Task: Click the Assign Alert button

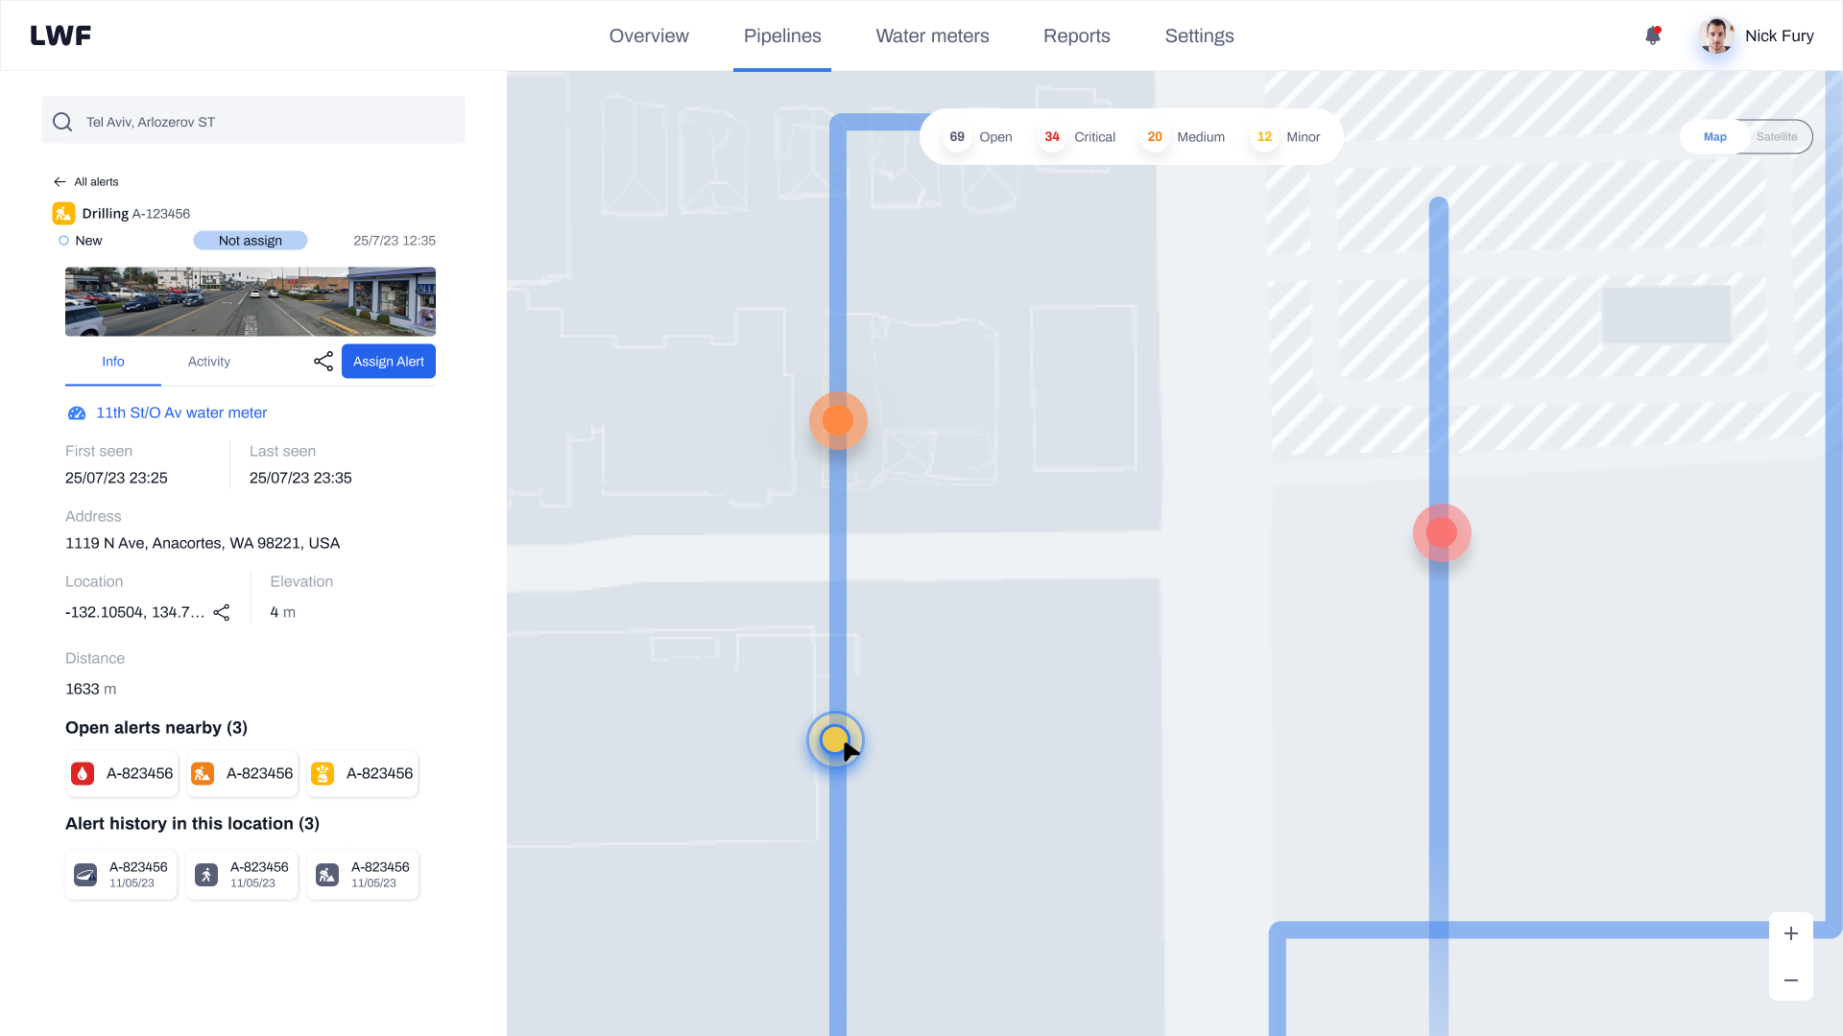Action: (x=389, y=361)
